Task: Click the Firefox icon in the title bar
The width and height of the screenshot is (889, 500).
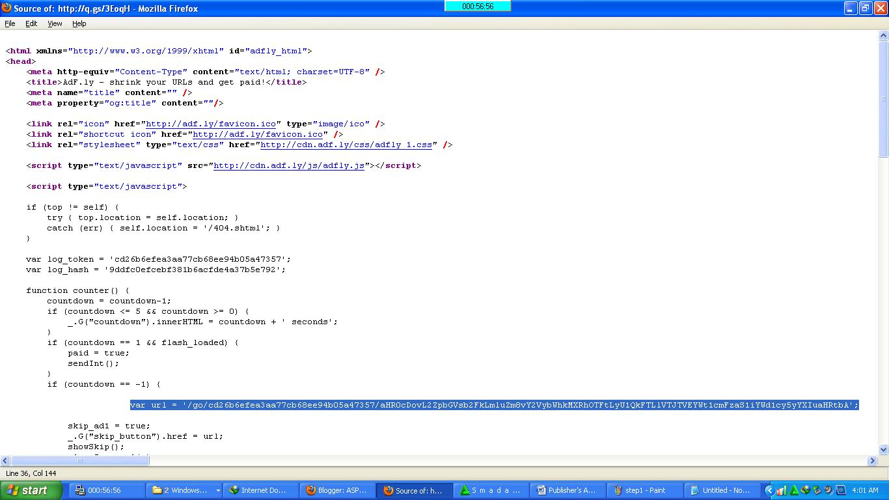Action: pyautogui.click(x=7, y=8)
